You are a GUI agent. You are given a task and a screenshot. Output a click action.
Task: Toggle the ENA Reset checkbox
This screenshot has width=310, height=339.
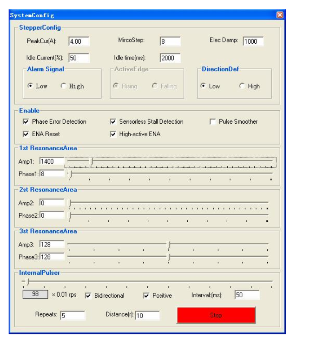(26, 134)
